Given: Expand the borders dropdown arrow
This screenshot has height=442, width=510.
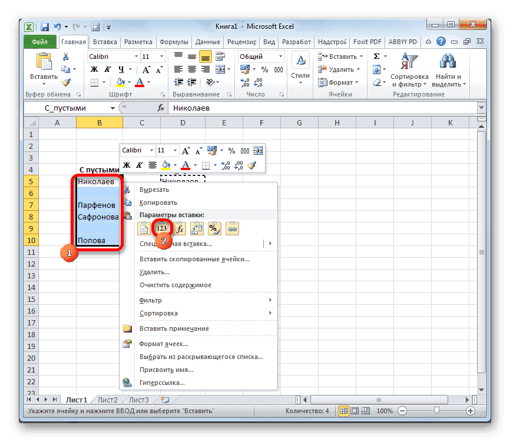Looking at the screenshot, I should 104,82.
